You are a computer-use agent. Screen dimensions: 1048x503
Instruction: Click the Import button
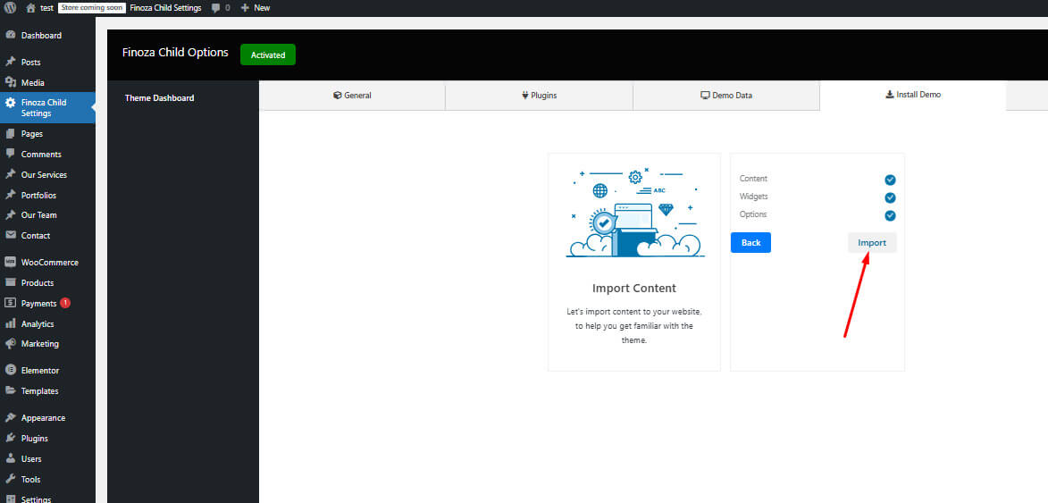coord(872,242)
